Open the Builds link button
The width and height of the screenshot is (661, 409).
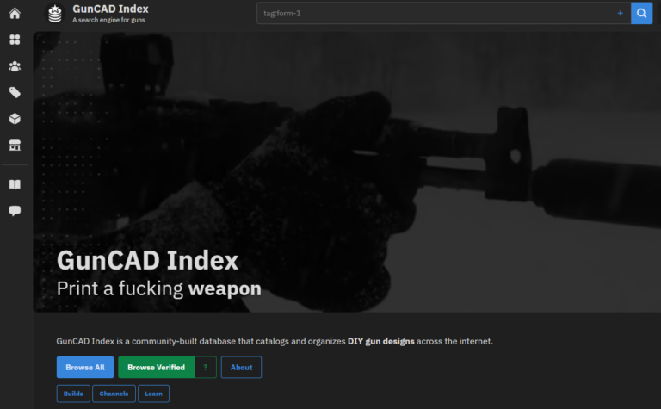73,394
